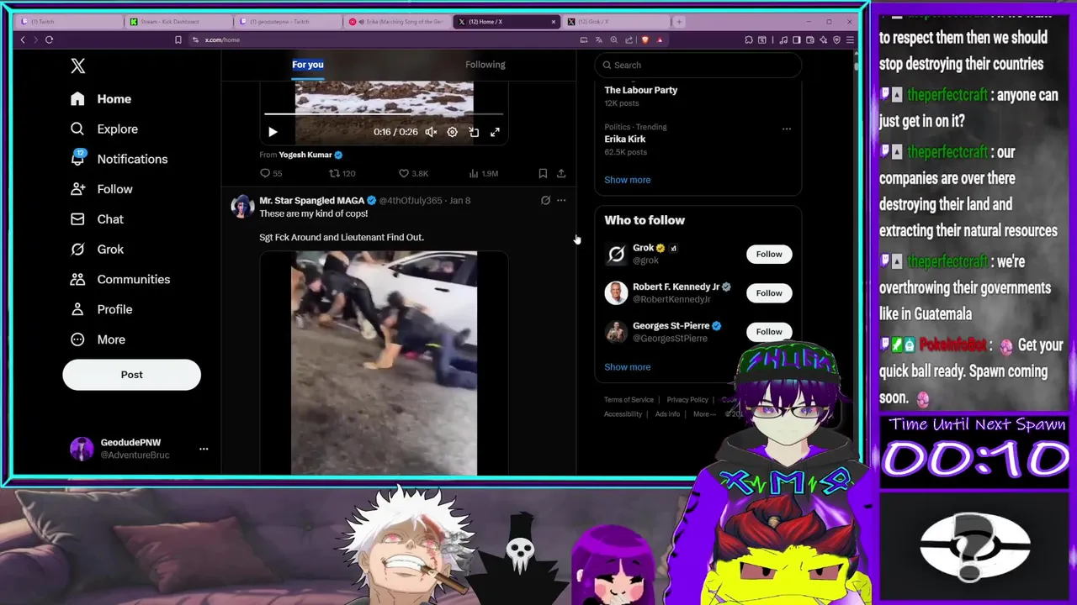
Task: Show more trending topics
Action: click(627, 180)
